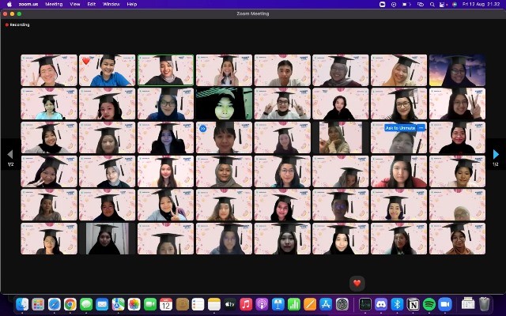Open Zoom from the dock
The height and width of the screenshot is (316, 506).
click(445, 304)
